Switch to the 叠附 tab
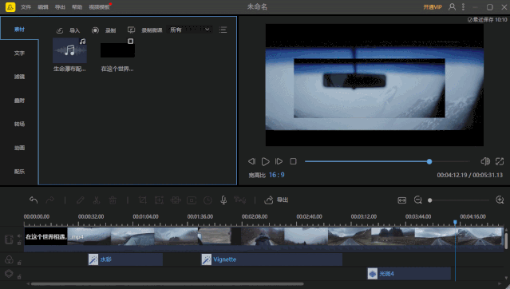 click(19, 101)
